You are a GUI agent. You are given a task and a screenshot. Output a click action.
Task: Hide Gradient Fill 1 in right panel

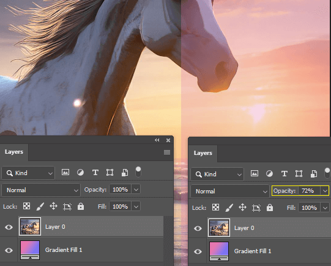(x=198, y=251)
